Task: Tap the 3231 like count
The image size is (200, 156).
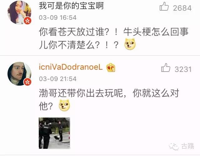Action: pyautogui.click(x=183, y=69)
